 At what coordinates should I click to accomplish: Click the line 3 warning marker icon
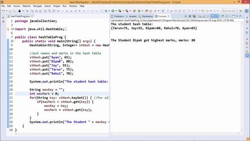tap(8, 29)
